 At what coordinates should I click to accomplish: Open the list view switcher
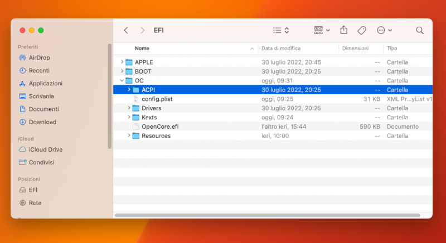(281, 30)
